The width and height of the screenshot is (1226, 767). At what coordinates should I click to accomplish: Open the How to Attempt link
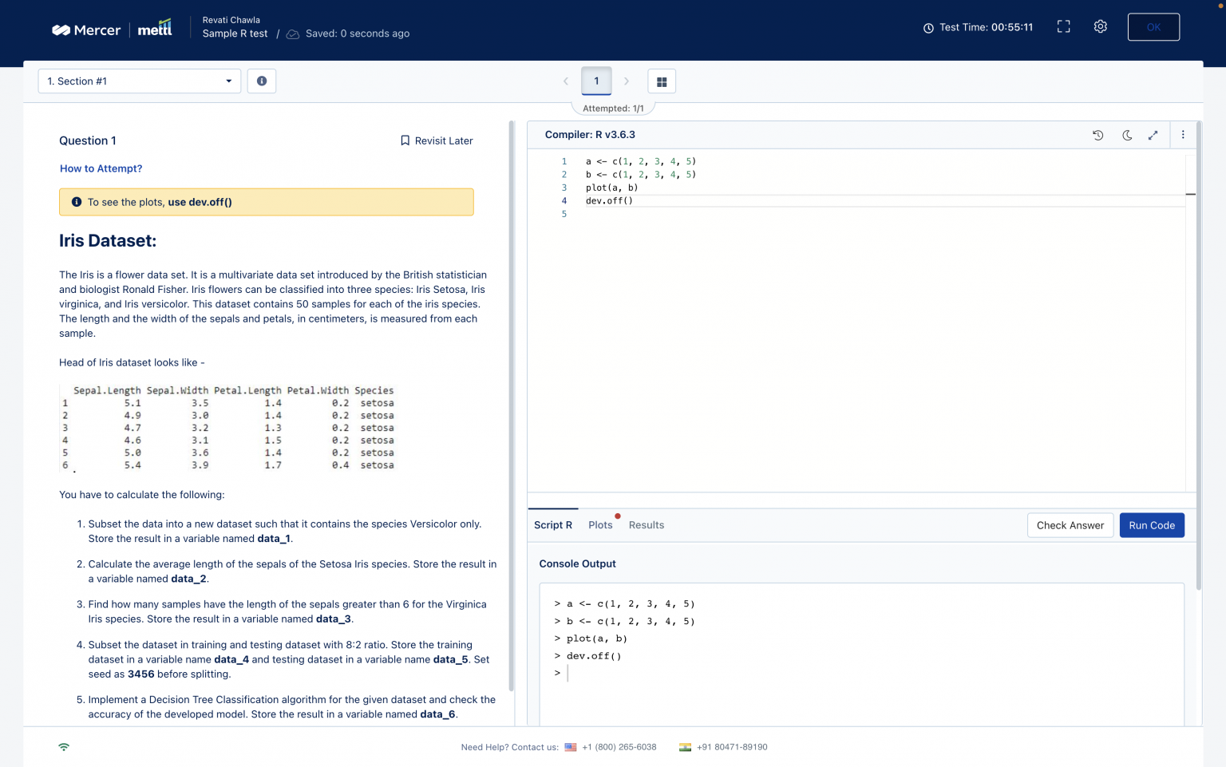(x=101, y=168)
